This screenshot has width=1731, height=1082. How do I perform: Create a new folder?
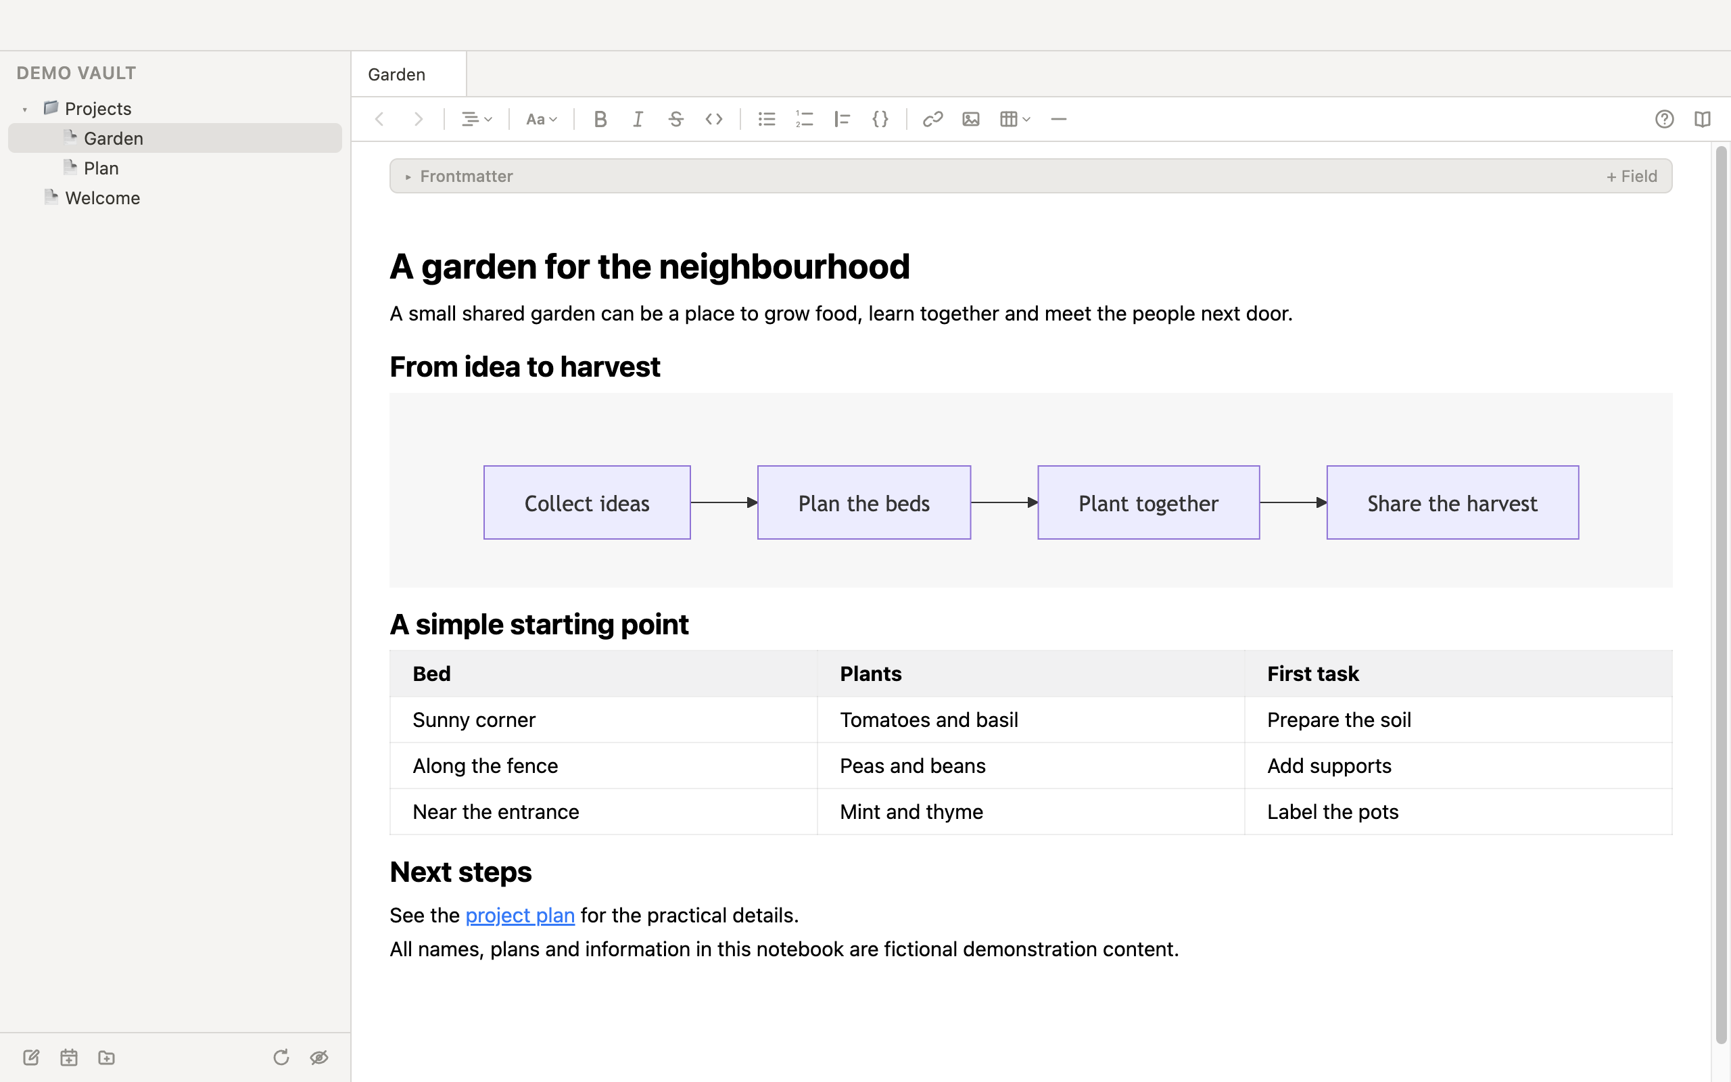pyautogui.click(x=107, y=1057)
